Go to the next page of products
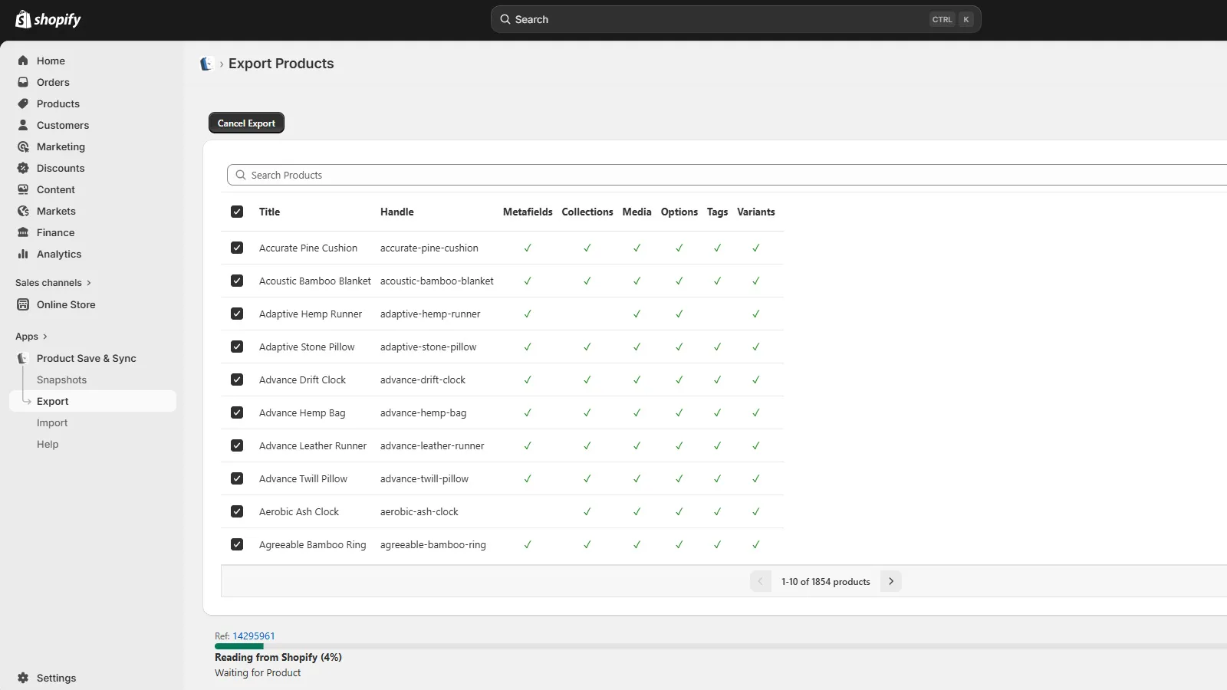This screenshot has width=1227, height=690. pyautogui.click(x=890, y=581)
